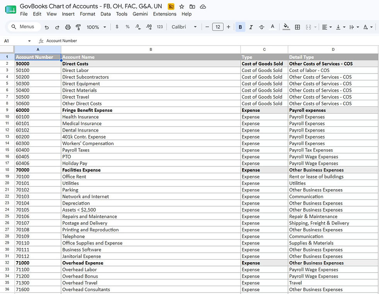The image size is (379, 294).
Task: Click the Detail Type header cell
Action: (x=333, y=57)
